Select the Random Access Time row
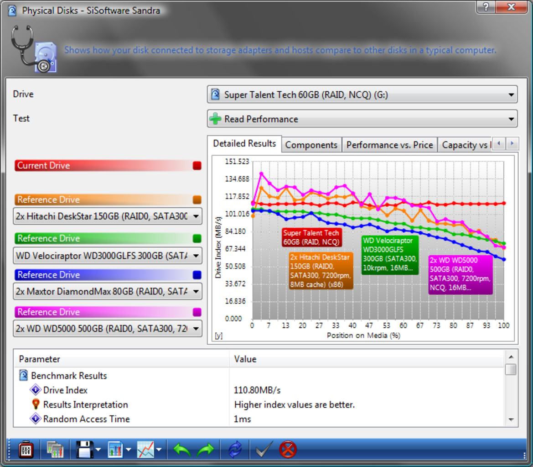 pyautogui.click(x=259, y=419)
